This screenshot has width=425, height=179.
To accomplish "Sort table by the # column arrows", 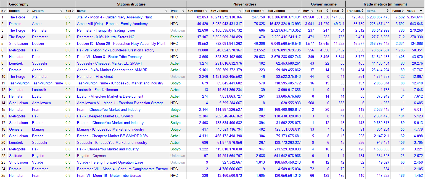I will (5, 11).
